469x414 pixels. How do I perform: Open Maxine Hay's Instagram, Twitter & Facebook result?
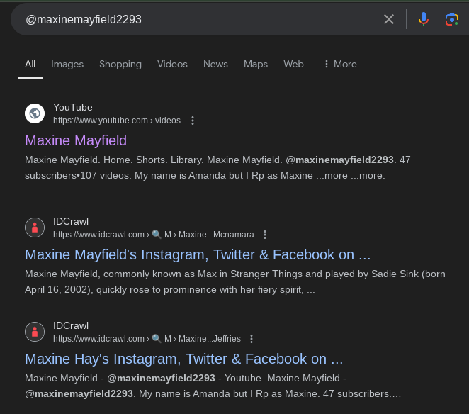pyautogui.click(x=184, y=359)
